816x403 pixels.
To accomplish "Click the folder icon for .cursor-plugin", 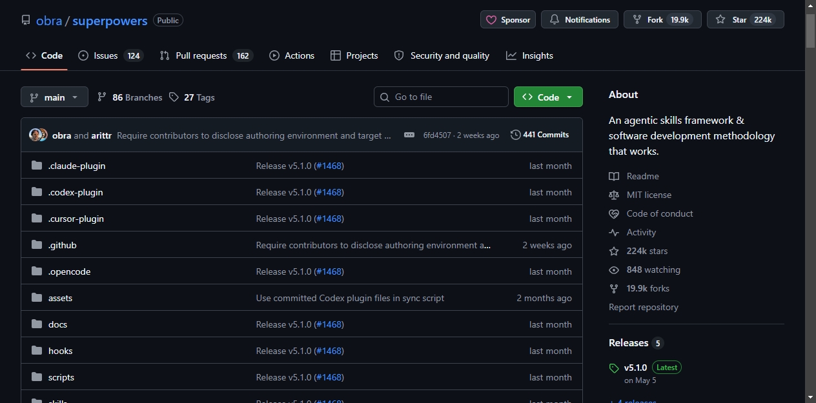I will [x=37, y=219].
